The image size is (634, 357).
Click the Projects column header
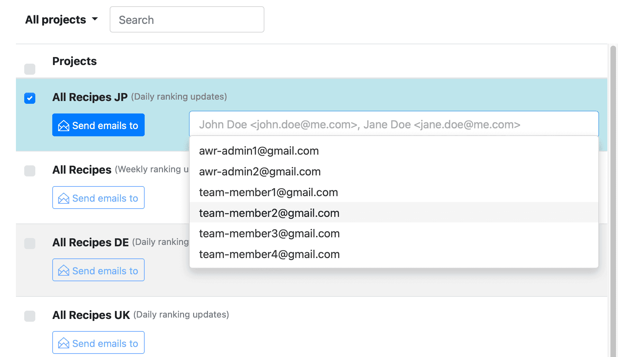[74, 61]
